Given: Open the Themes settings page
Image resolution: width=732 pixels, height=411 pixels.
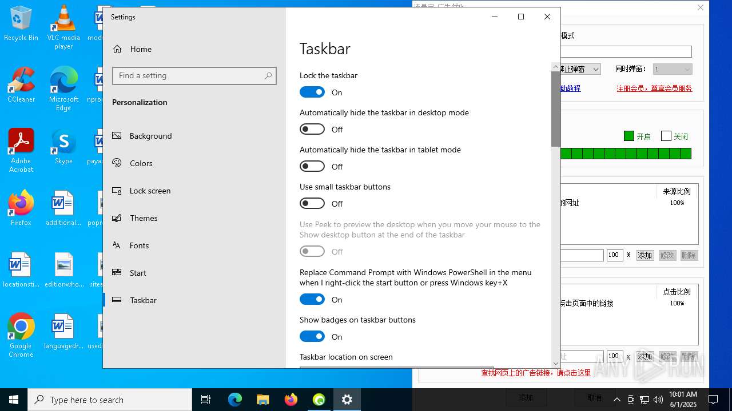Looking at the screenshot, I should tap(194, 218).
